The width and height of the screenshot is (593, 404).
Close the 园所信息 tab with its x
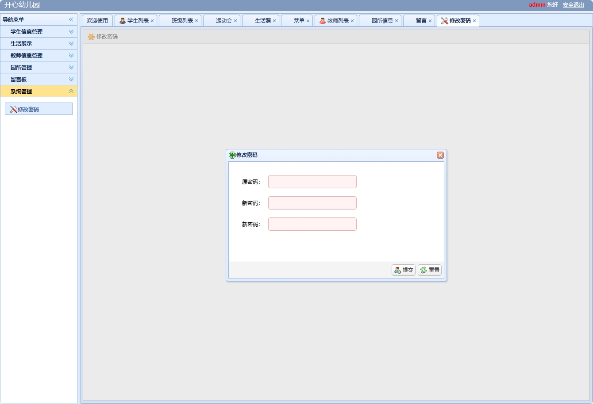coord(397,21)
